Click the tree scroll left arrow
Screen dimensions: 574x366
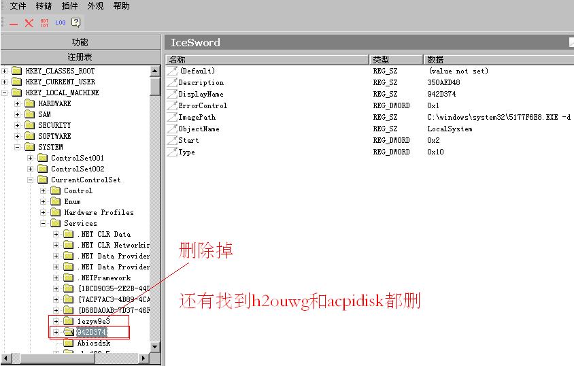coord(6,359)
